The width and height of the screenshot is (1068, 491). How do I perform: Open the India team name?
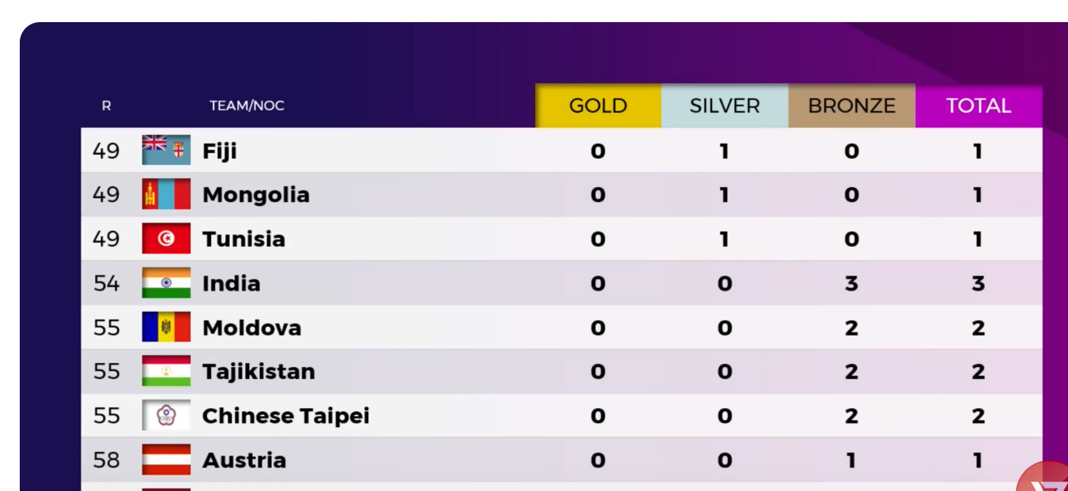[232, 283]
